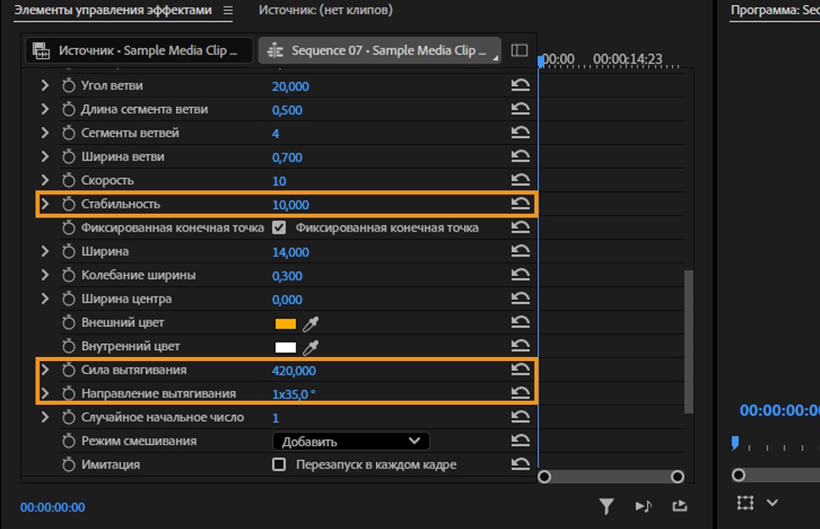Screen dimensions: 820x529
Task: Open the Режим смешивания Добавить dropdown
Action: [x=351, y=442]
